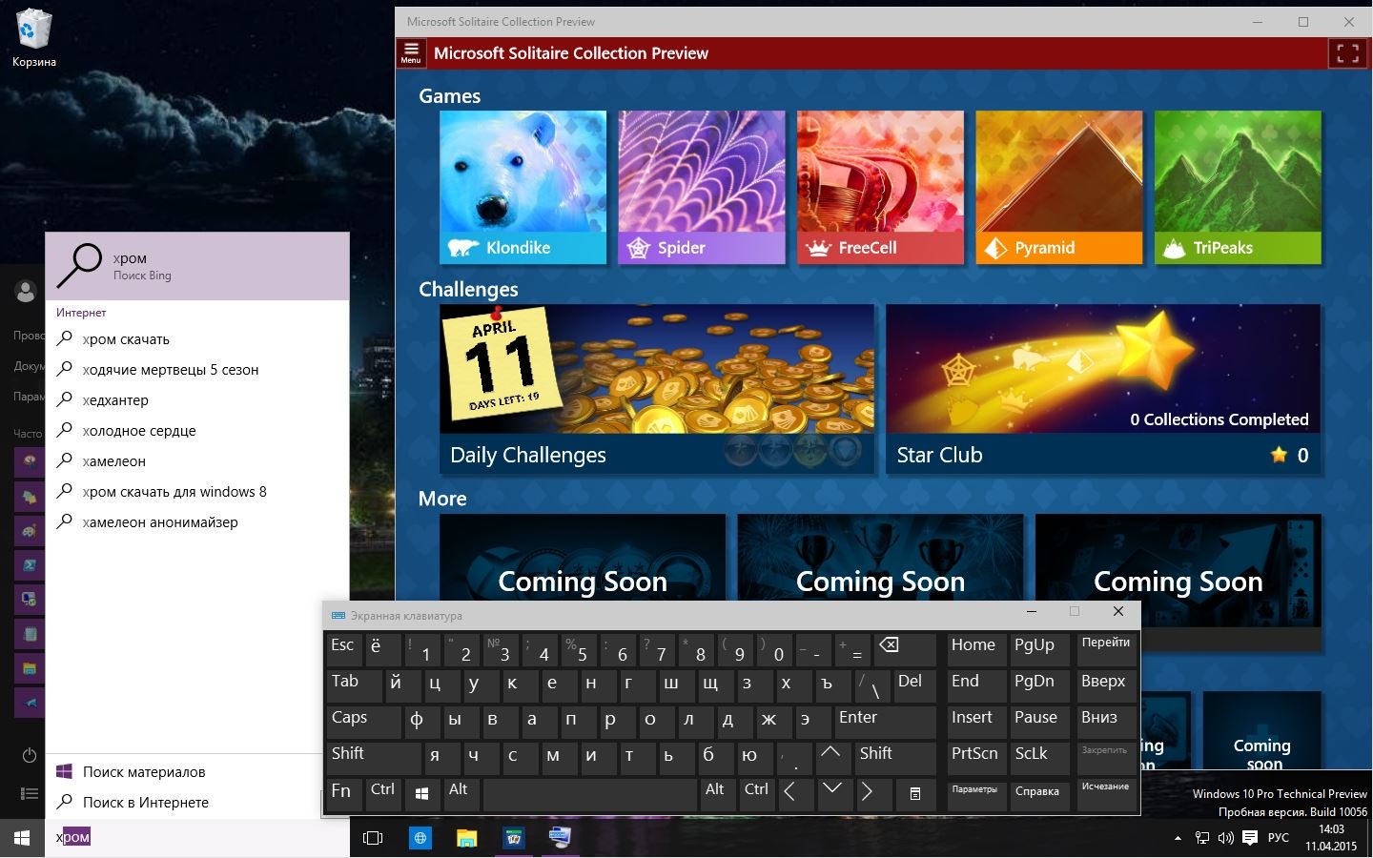Click the Перейти key on on-screen keyboard

pos(1105,650)
